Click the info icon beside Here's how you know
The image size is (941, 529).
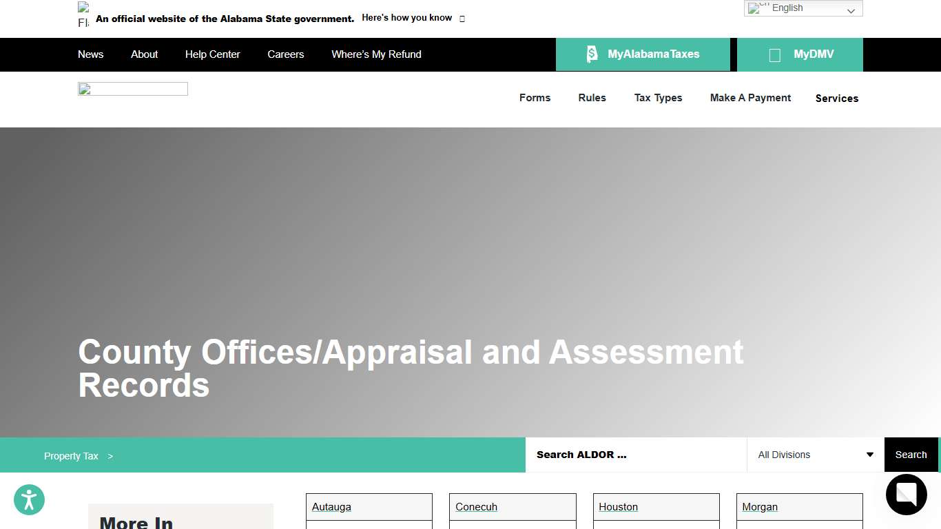click(462, 19)
